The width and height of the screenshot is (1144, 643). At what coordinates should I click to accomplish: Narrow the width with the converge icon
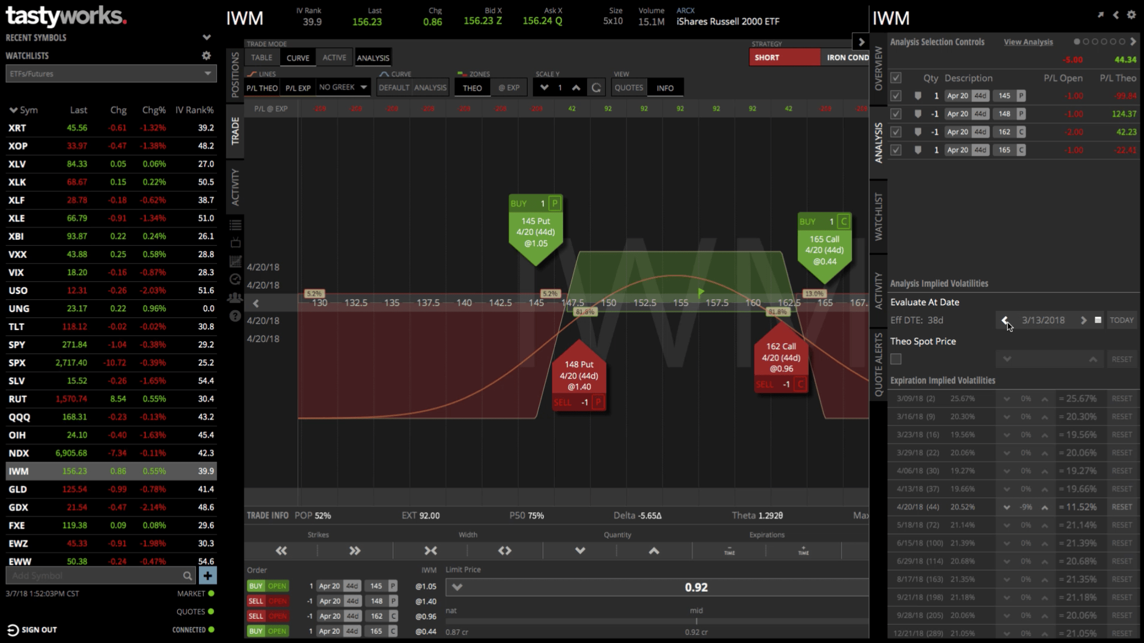tap(430, 551)
